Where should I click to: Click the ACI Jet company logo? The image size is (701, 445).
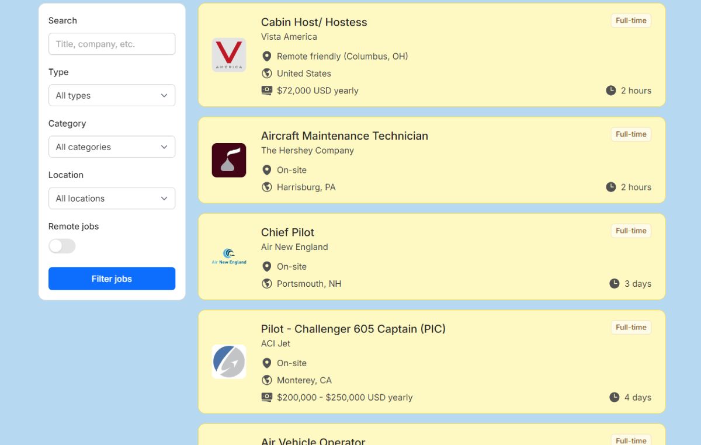click(229, 361)
